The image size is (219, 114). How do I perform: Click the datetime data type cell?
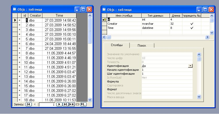click(x=155, y=28)
